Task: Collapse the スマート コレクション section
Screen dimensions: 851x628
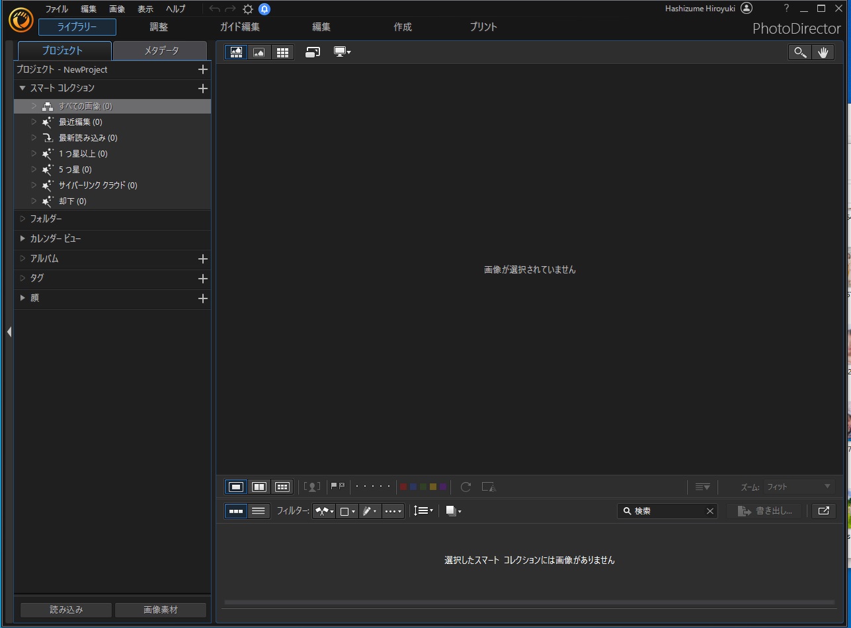Action: tap(22, 88)
